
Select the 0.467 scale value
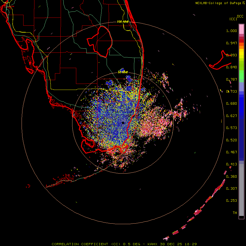(x=232, y=152)
